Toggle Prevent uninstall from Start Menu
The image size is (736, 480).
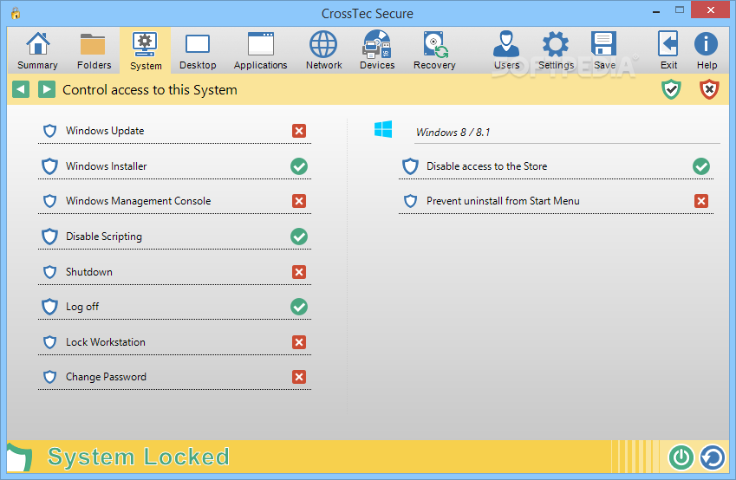[701, 201]
